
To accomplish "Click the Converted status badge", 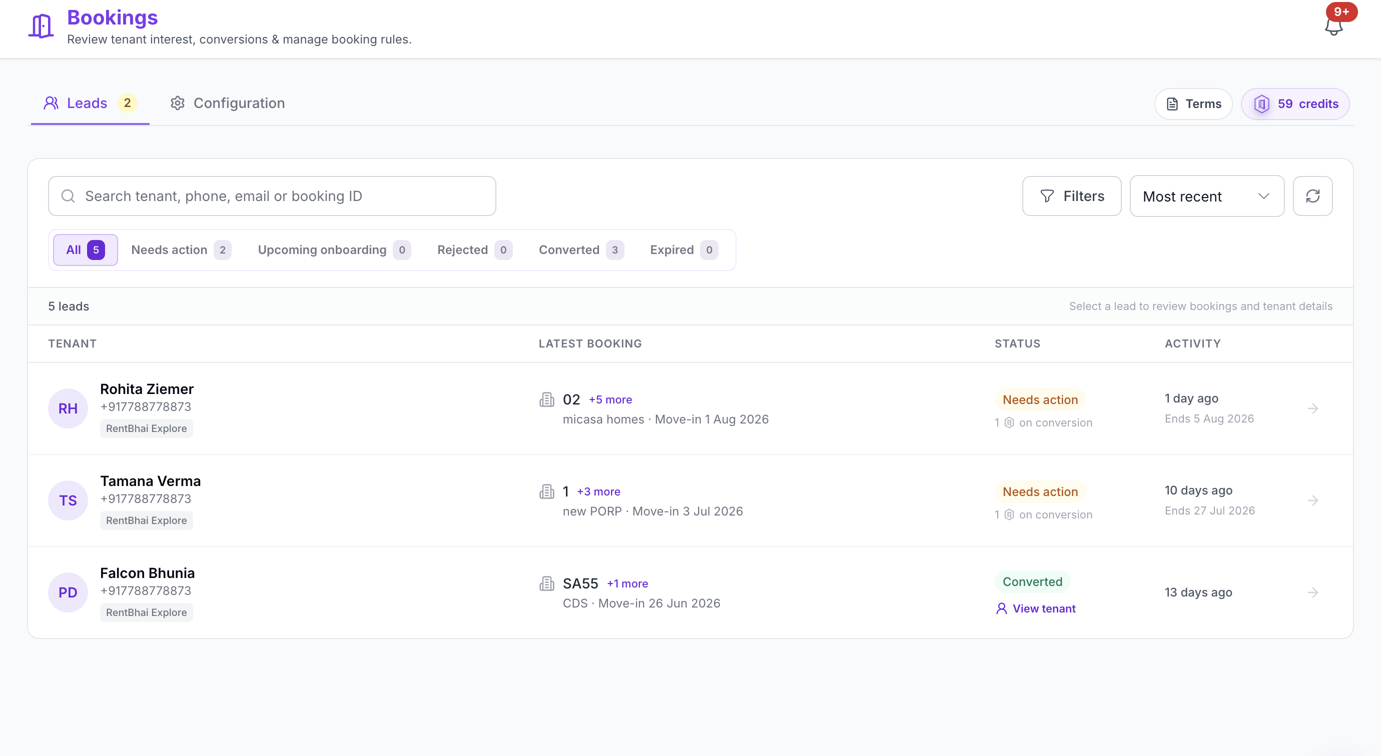I will coord(1033,582).
